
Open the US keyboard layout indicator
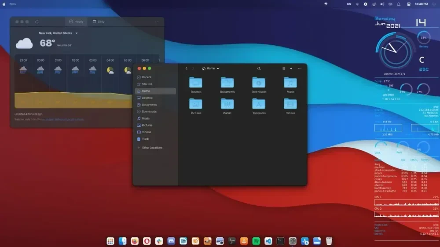tap(349, 4)
